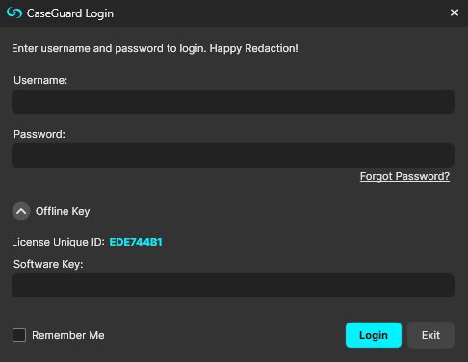
Task: Click the Username: field label
Action: coord(40,80)
